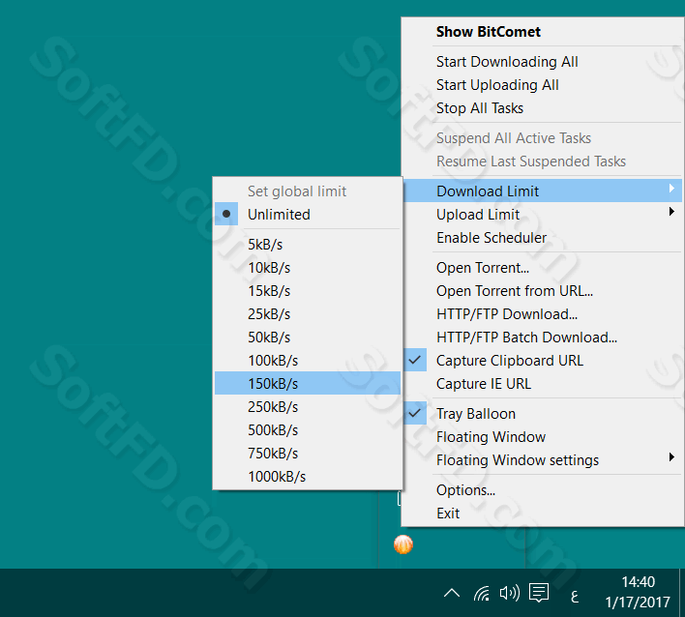
Task: Select Unlimited download limit radio option
Action: pyautogui.click(x=308, y=215)
